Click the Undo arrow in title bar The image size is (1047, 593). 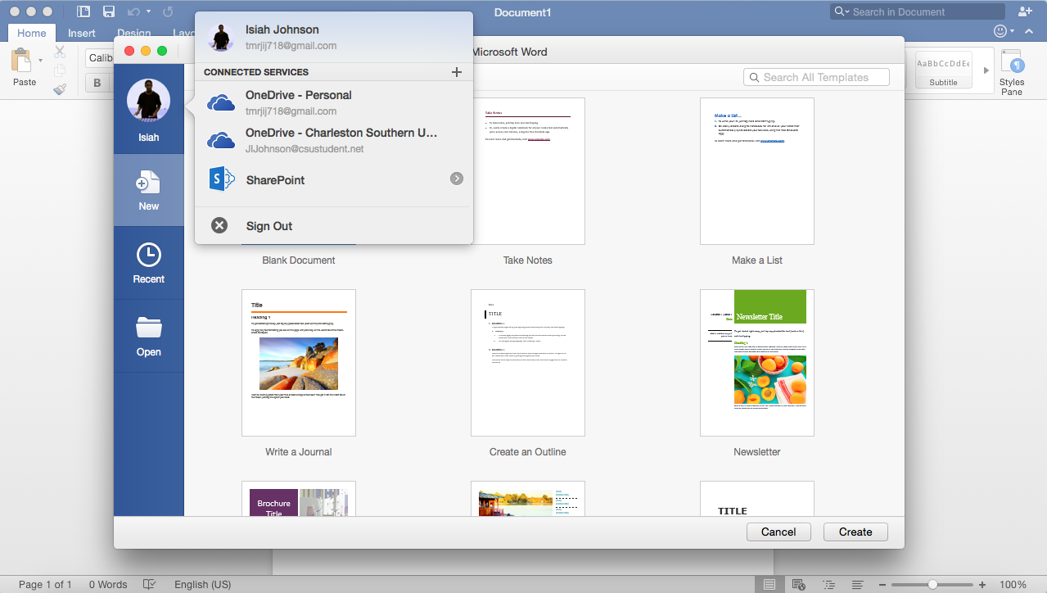point(133,11)
